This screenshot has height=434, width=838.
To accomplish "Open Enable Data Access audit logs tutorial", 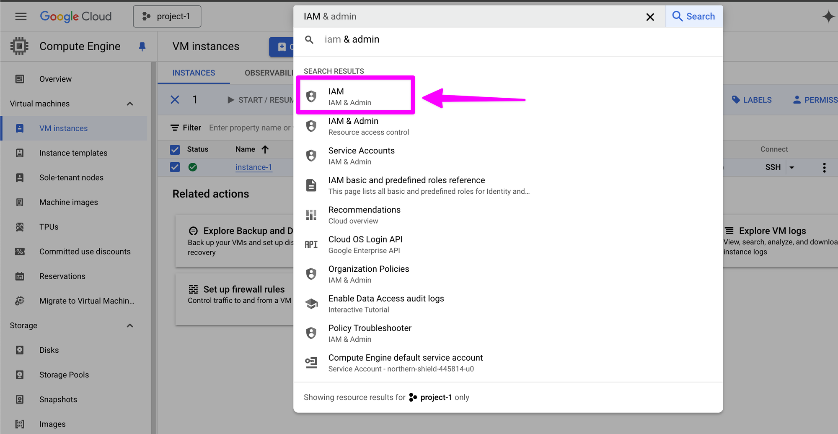I will 508,304.
